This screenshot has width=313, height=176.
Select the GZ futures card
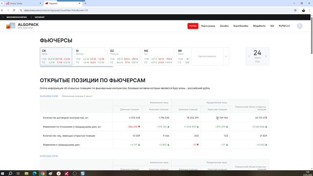tap(124, 57)
